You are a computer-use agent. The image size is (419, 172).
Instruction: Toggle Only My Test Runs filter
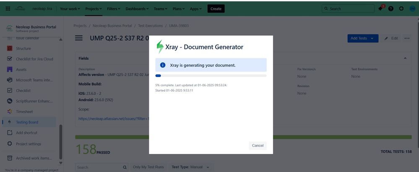(x=148, y=167)
